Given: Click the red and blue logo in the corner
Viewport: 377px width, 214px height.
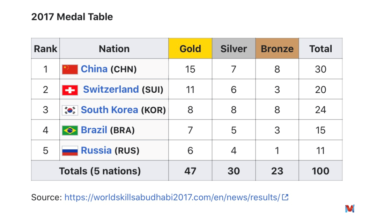Looking at the screenshot, I should (x=349, y=208).
